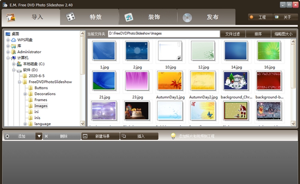Select the 1.jpg thumbnail

coord(104,51)
